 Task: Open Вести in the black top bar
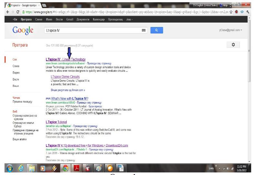(x=59, y=19)
